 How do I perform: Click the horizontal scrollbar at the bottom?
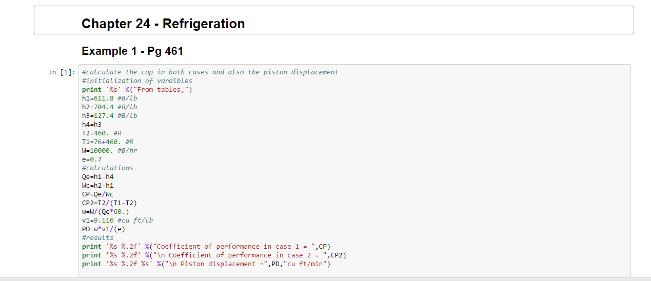click(325, 279)
